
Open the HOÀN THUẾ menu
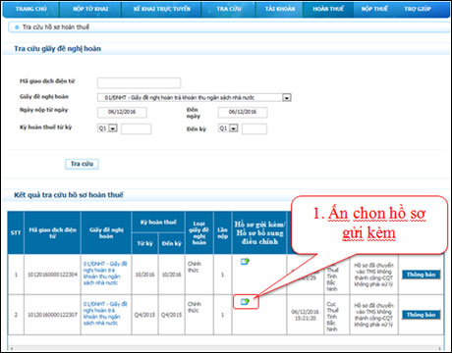pyautogui.click(x=328, y=9)
